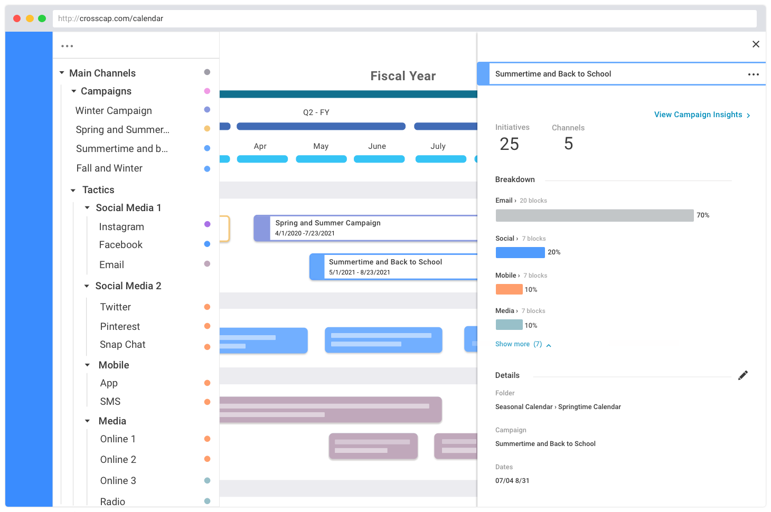The width and height of the screenshot is (771, 512).
Task: Click the Channels count 5
Action: click(x=569, y=144)
